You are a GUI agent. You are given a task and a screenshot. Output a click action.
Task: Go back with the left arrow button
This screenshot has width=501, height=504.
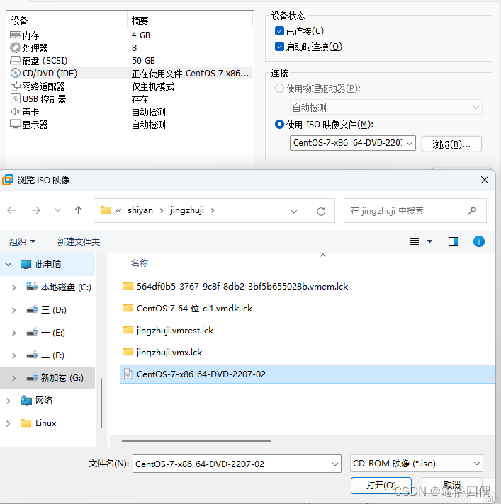(x=11, y=210)
